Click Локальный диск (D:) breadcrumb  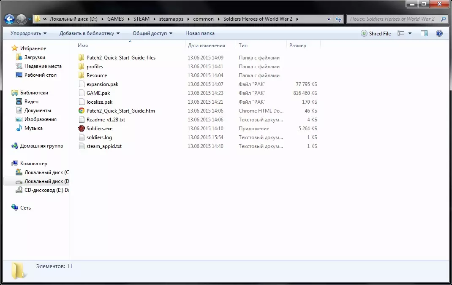(74, 19)
